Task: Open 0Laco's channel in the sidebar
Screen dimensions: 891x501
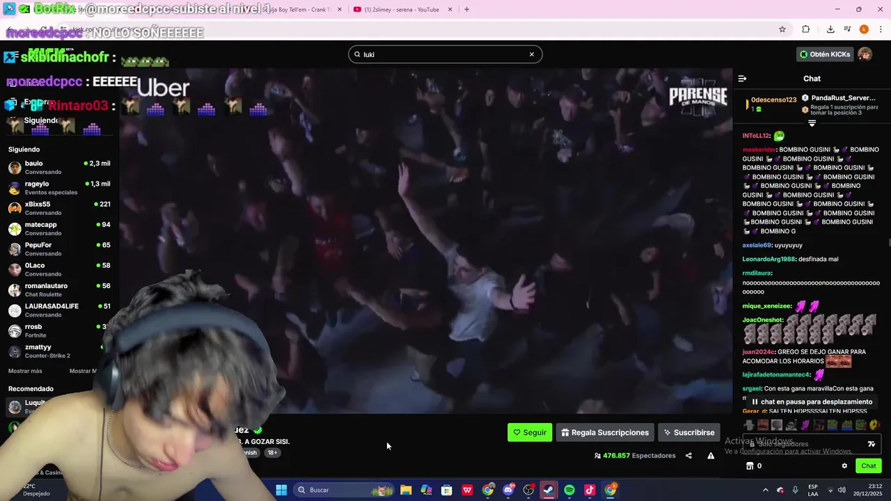Action: (x=59, y=269)
